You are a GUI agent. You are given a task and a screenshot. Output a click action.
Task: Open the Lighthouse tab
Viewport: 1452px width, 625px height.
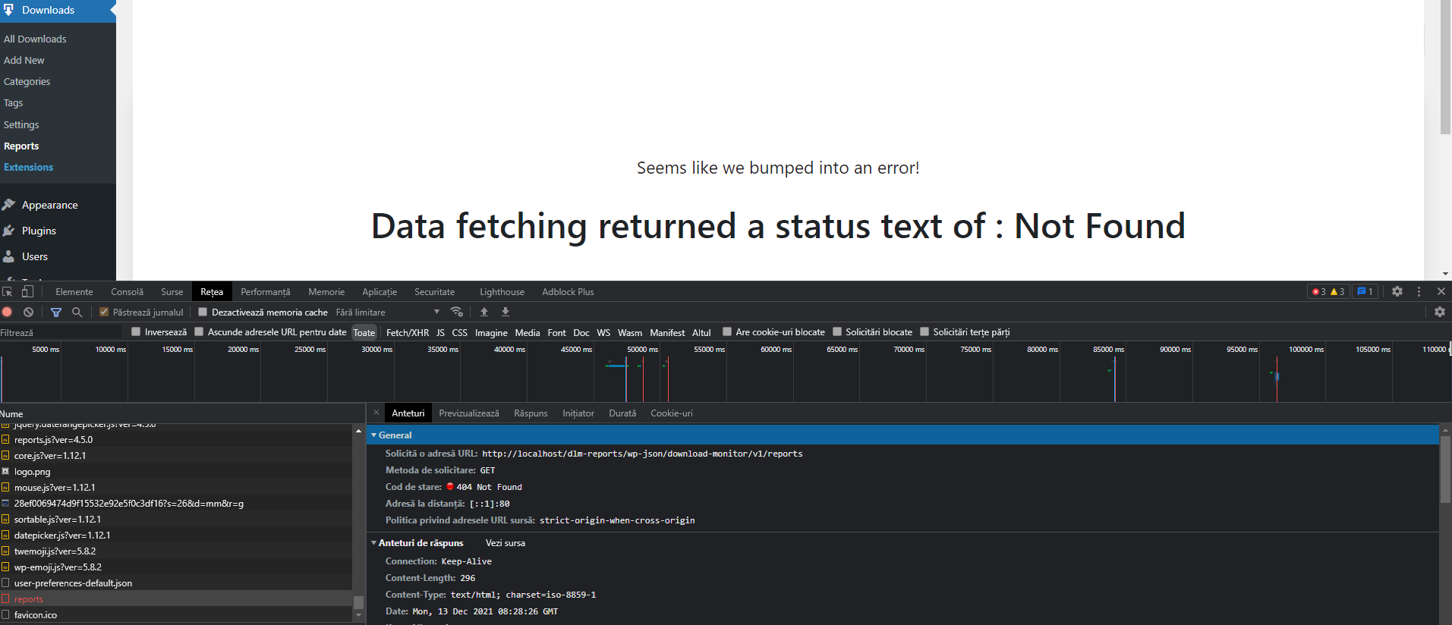502,291
